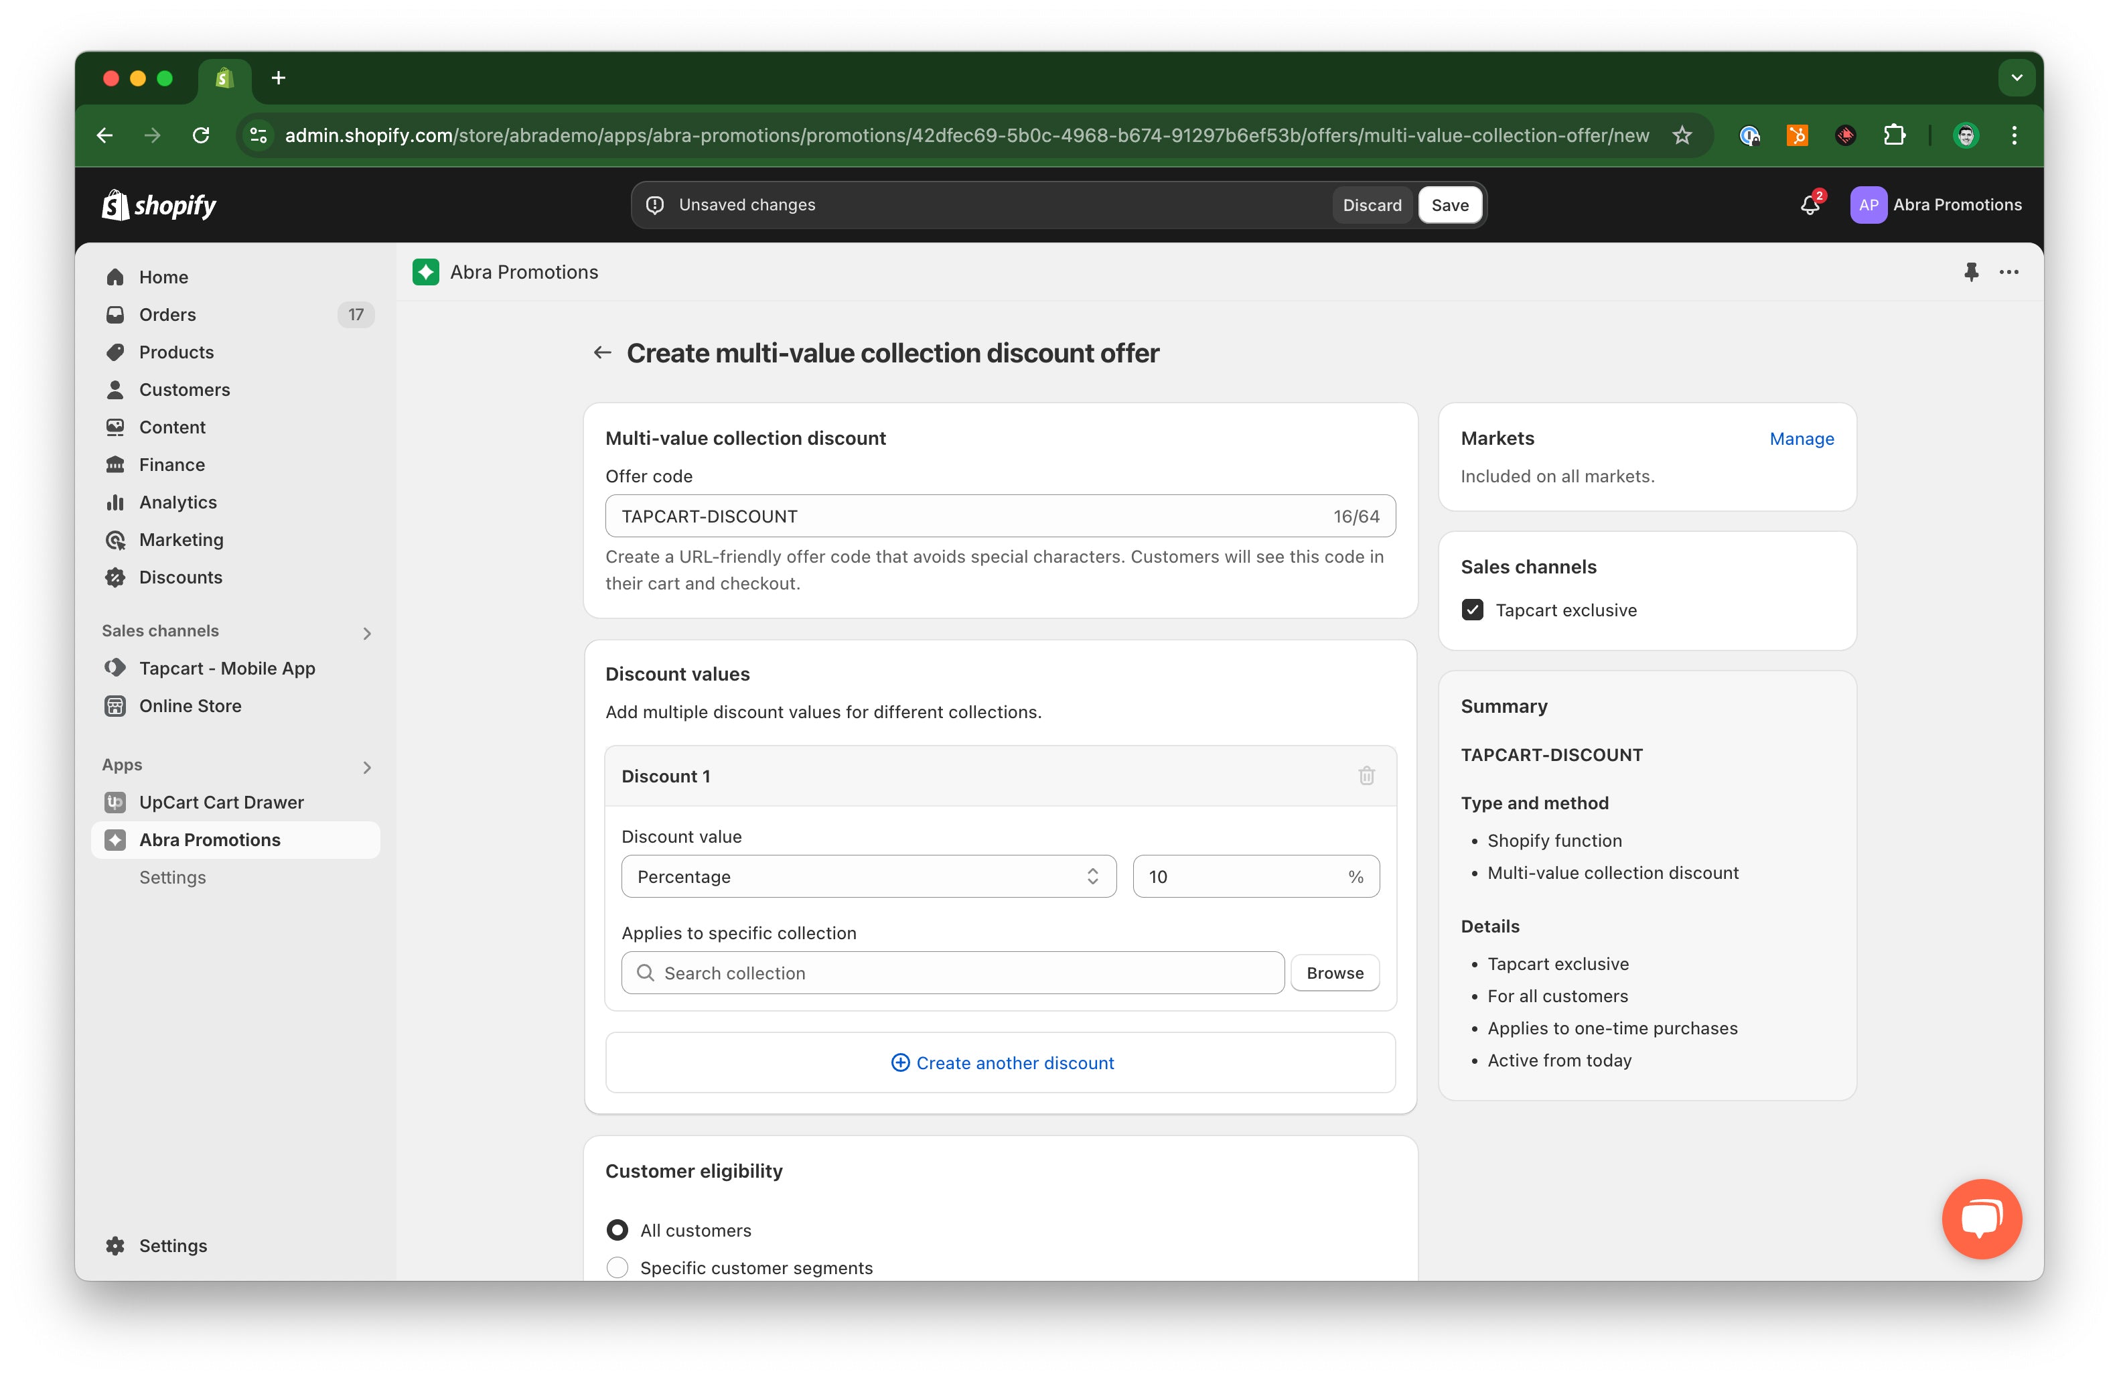Viewport: 2119px width, 1380px height.
Task: Click Browse to pick a collection
Action: pos(1335,973)
